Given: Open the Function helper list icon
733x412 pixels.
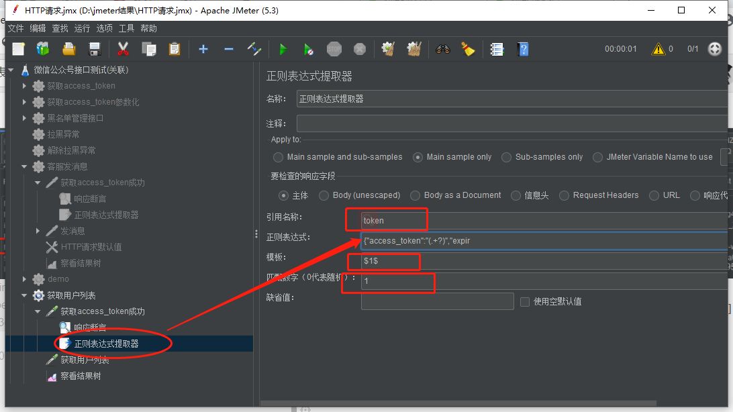Looking at the screenshot, I should [x=497, y=49].
